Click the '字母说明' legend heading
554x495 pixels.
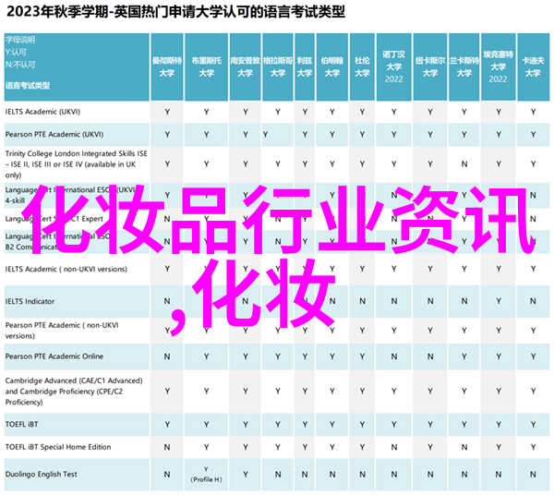(x=20, y=40)
